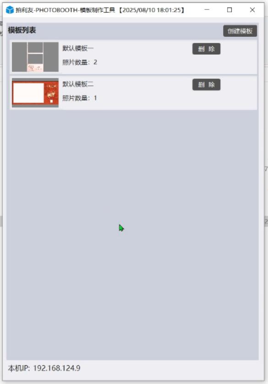Click the 创建模板 button
Viewport: 268px width, 384px height.
(240, 31)
